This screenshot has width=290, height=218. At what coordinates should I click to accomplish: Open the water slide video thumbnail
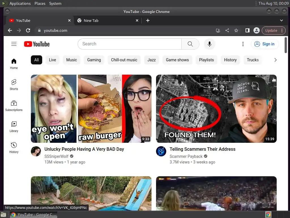click(91, 193)
